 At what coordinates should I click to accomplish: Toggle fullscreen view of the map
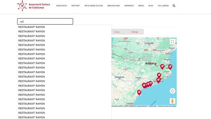point(172,42)
